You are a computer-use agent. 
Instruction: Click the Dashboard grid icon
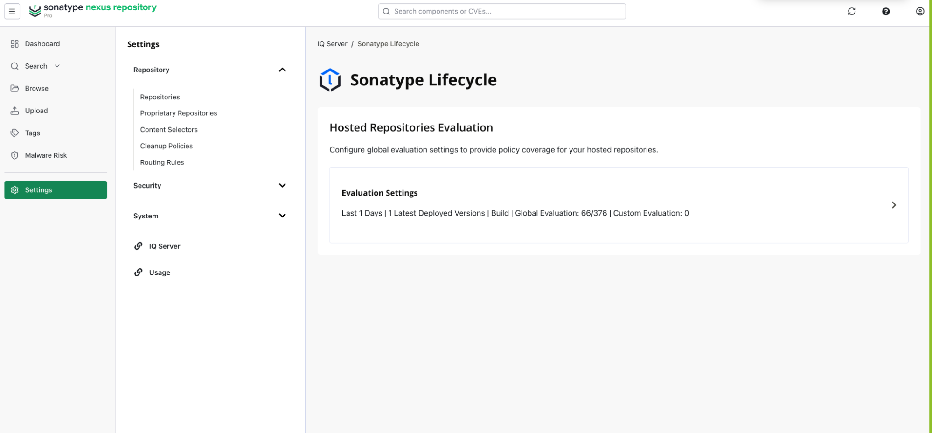(15, 44)
